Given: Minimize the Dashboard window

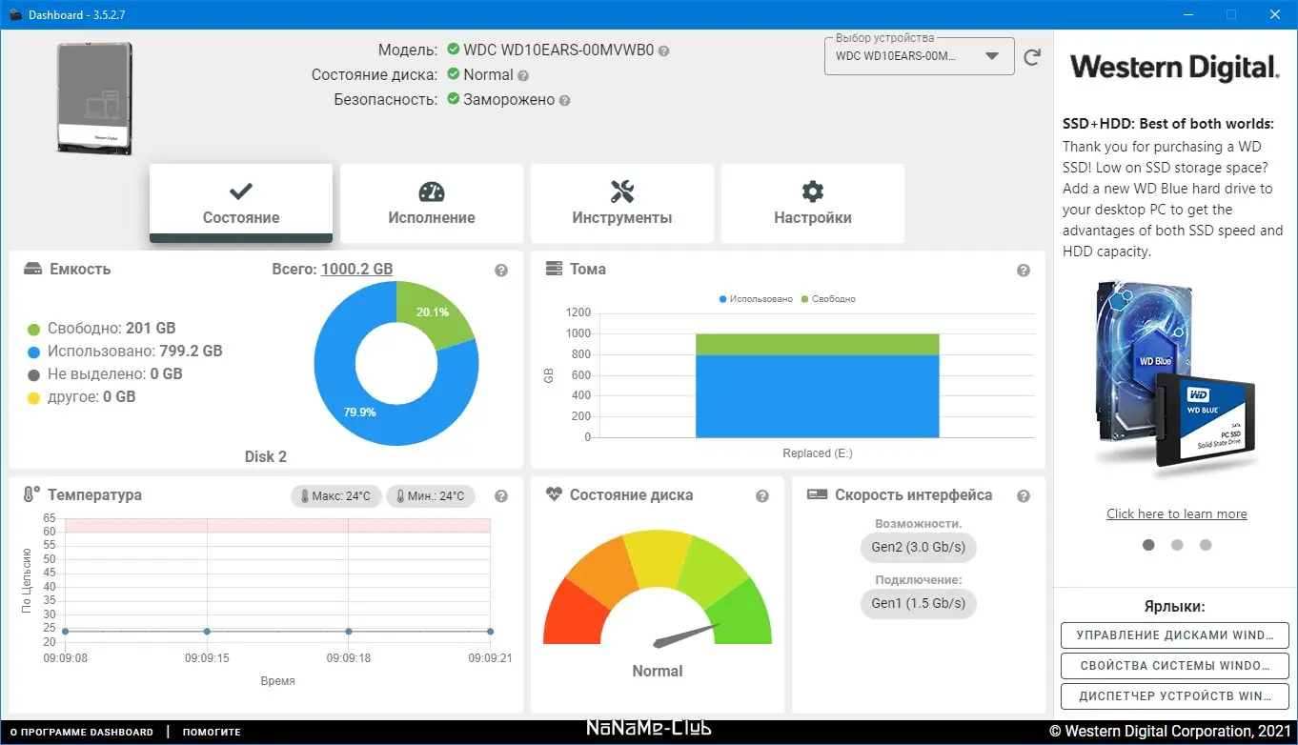Looking at the screenshot, I should [1187, 14].
